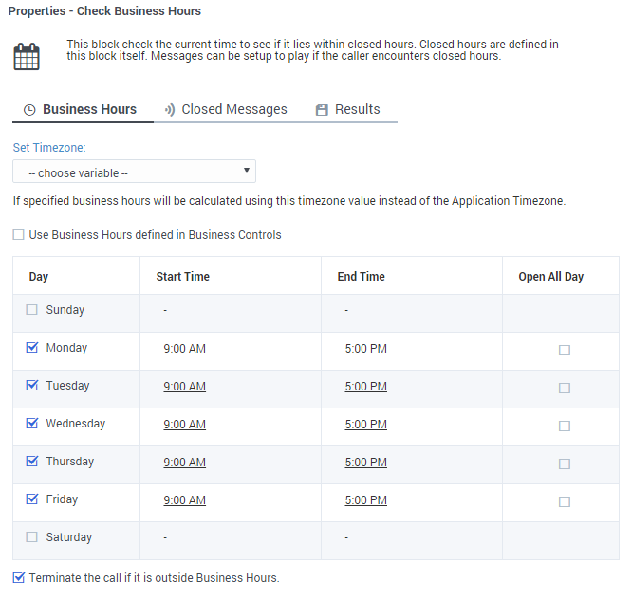Open the Results tab
This screenshot has height=599, width=632.
[357, 109]
